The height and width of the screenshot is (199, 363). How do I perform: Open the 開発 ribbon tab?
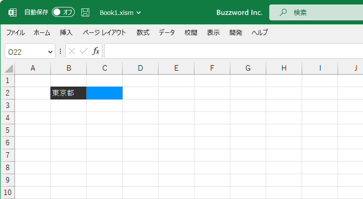[236, 32]
